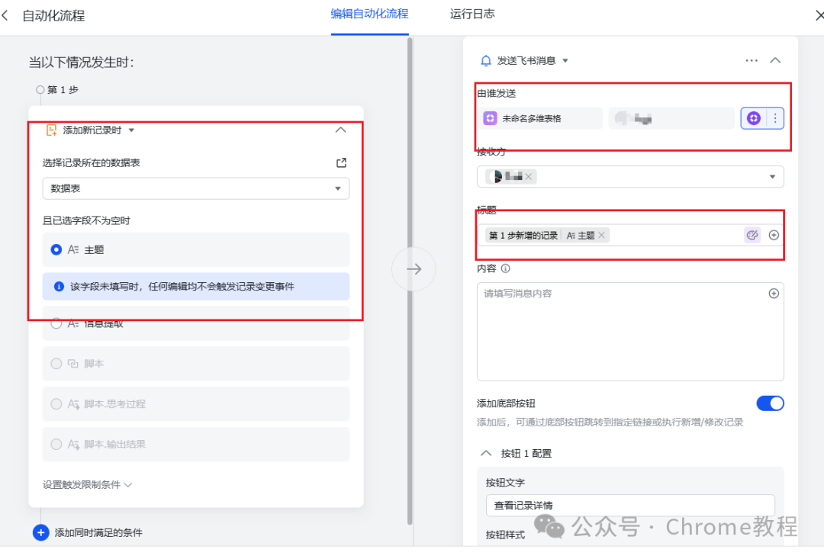Viewport: 824px width, 559px height.
Task: Collapse the 按钮 1 配置 section
Action: click(486, 453)
